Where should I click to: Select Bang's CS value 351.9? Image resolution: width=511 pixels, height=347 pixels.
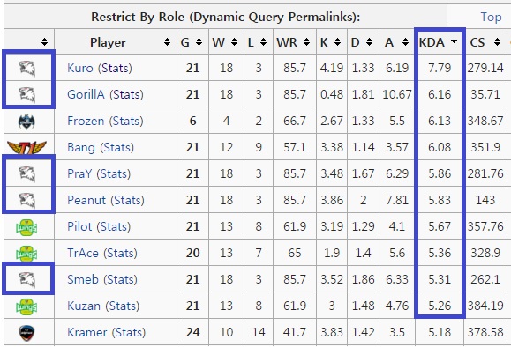tap(485, 147)
